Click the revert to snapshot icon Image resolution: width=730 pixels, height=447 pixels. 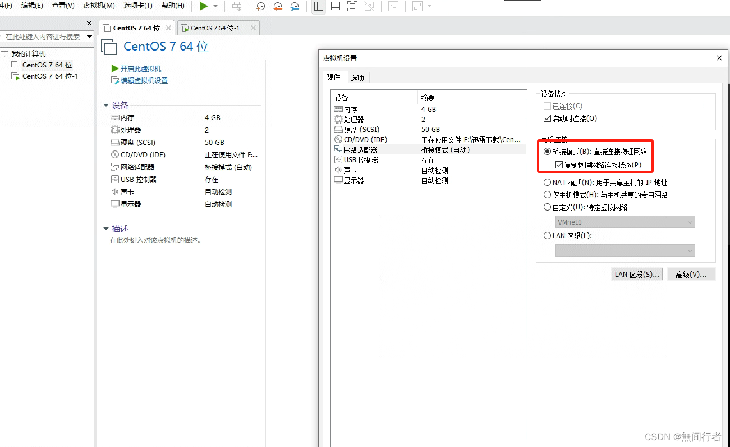(x=278, y=6)
